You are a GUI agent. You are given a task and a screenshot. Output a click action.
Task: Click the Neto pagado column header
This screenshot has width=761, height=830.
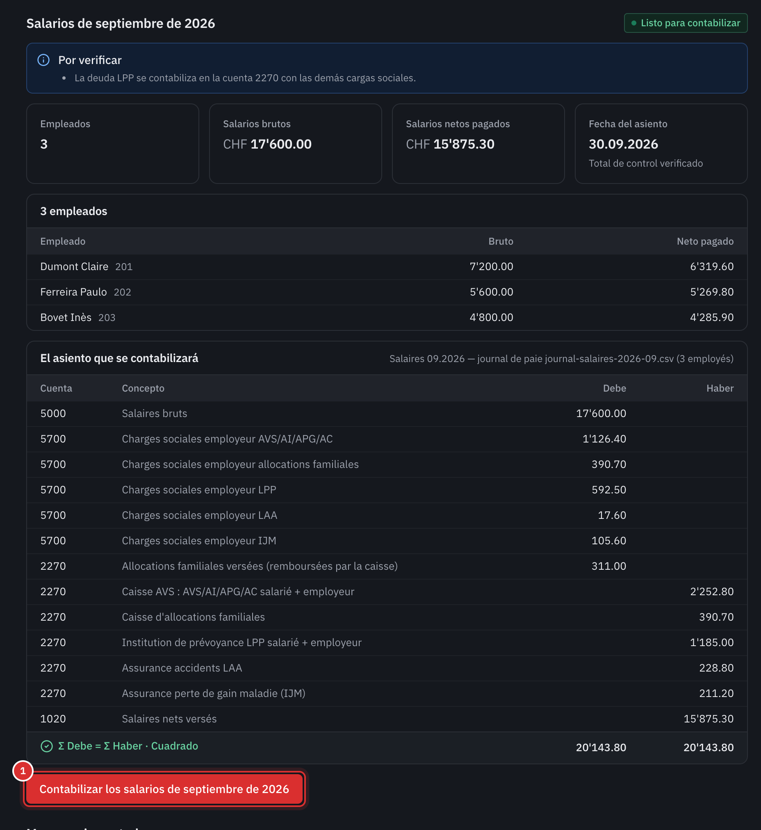click(x=705, y=242)
